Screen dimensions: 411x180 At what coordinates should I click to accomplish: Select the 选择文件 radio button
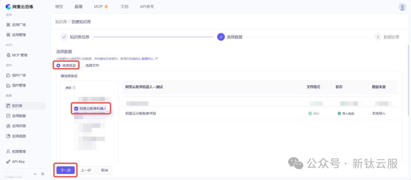(82, 66)
